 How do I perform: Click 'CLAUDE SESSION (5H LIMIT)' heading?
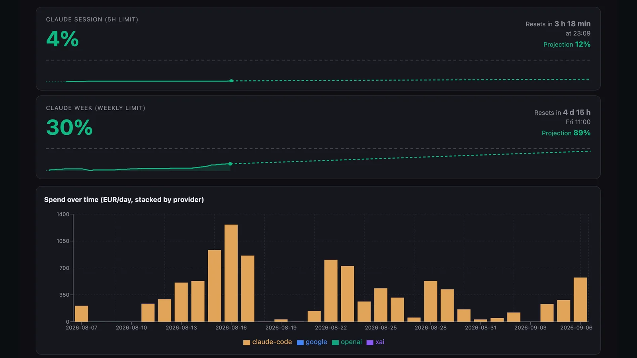(92, 19)
